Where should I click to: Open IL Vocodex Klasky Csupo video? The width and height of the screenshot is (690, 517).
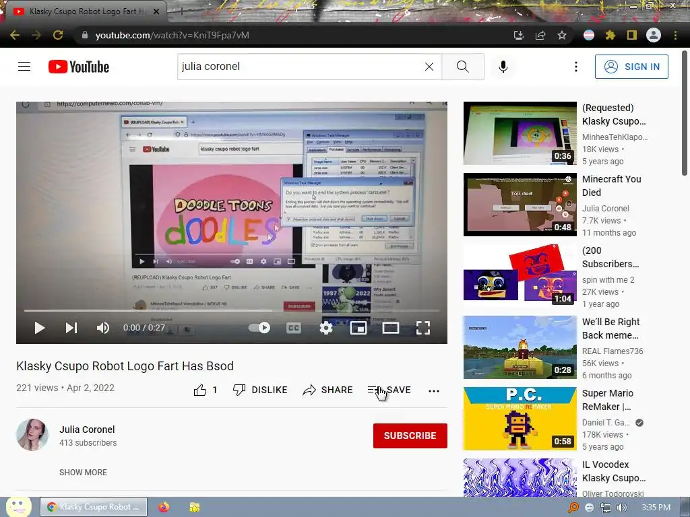coord(520,477)
